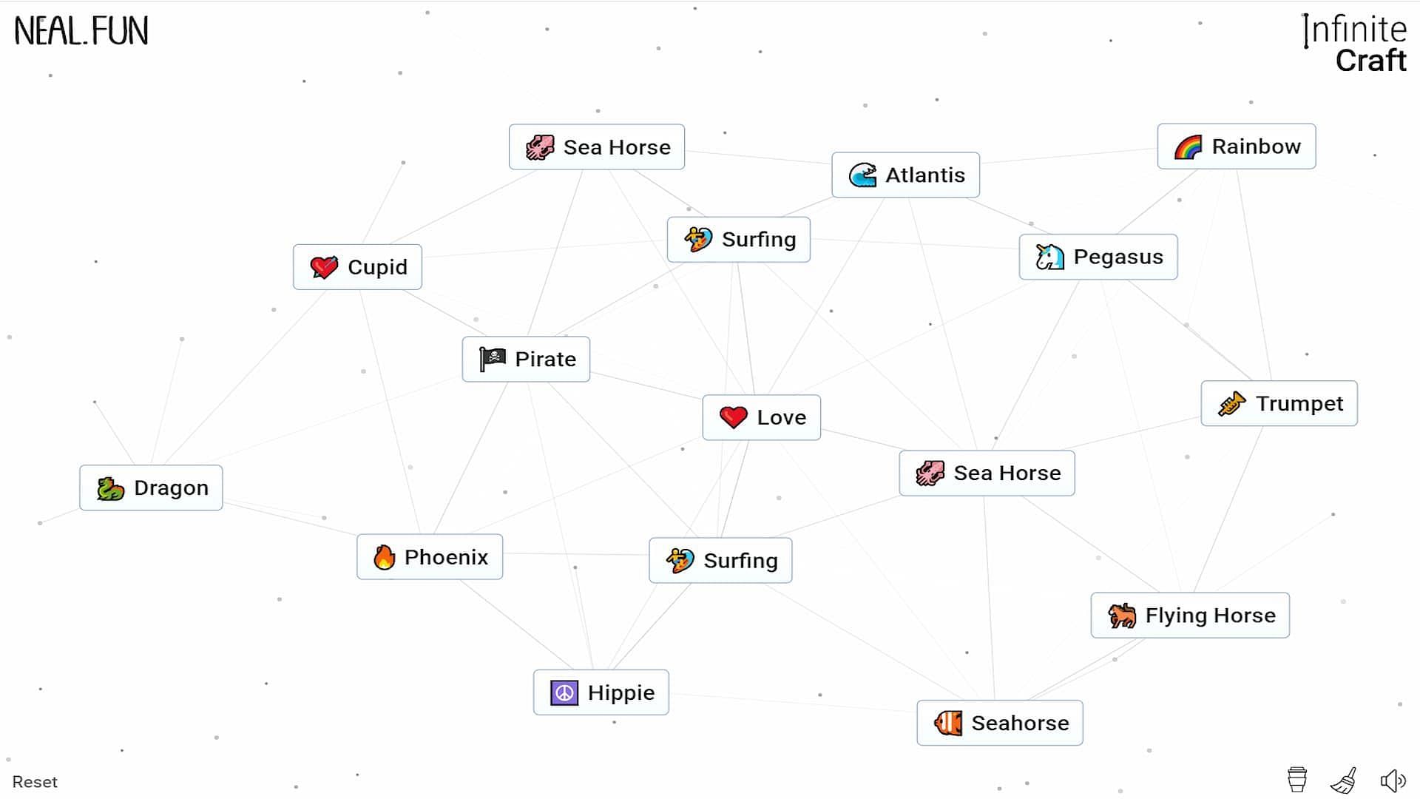This screenshot has height=799, width=1420.
Task: Click the Phoenix flame icon
Action: [385, 556]
